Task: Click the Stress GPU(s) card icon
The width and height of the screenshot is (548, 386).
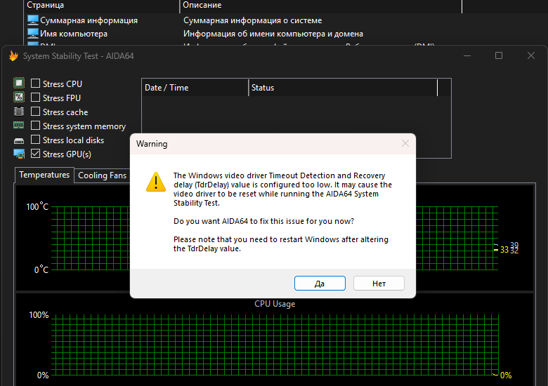Action: point(19,154)
